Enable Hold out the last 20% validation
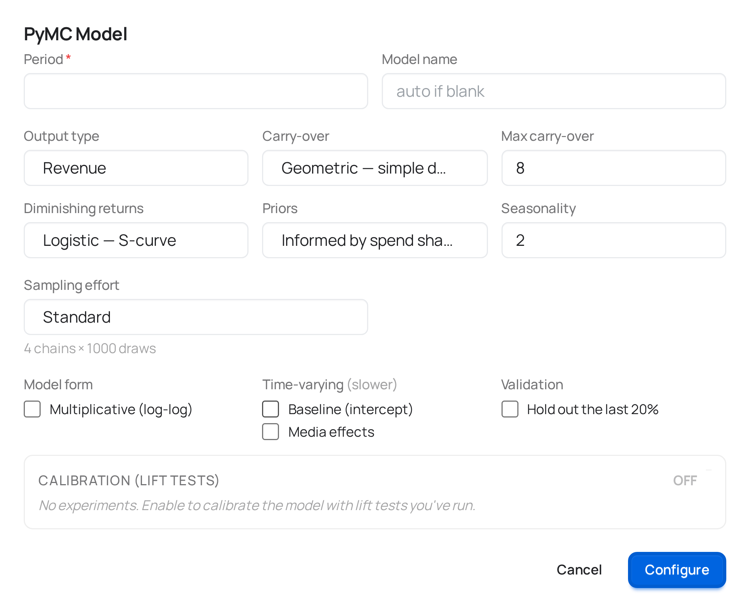 (510, 409)
